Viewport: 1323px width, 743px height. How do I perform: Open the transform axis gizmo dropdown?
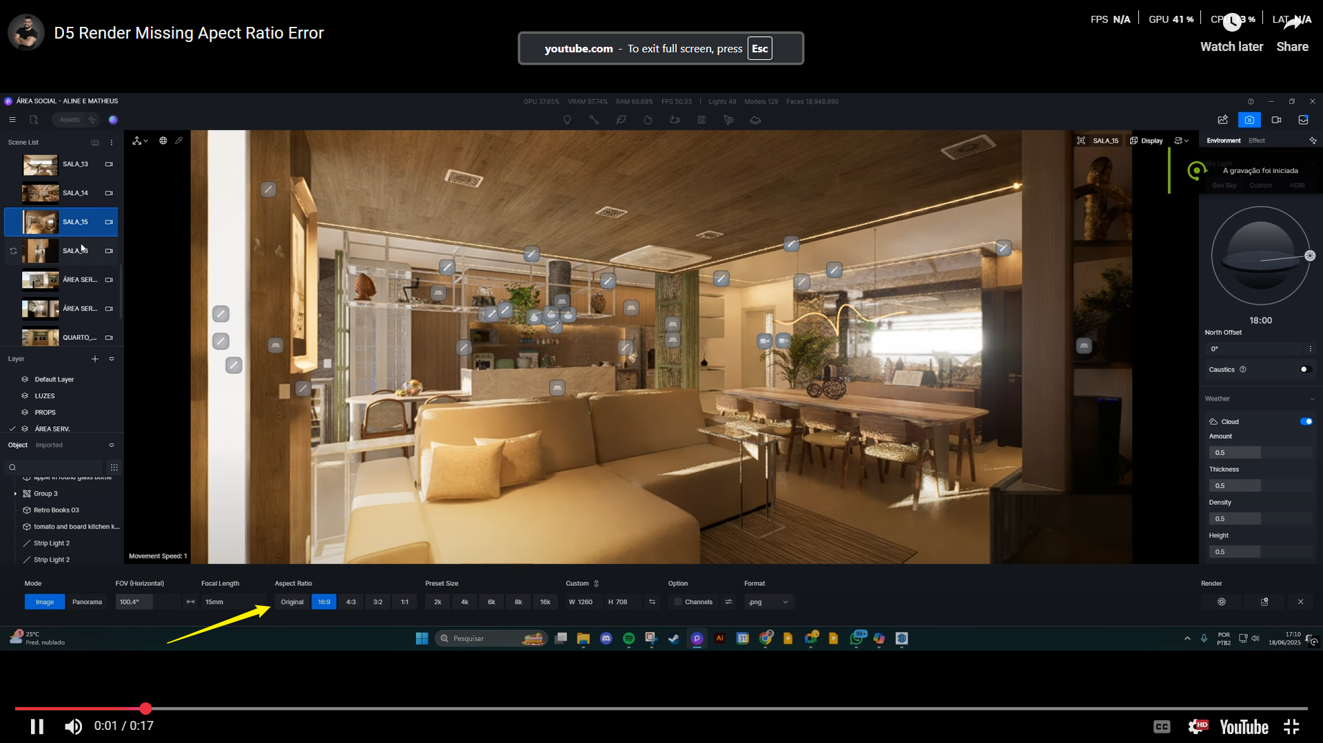141,140
